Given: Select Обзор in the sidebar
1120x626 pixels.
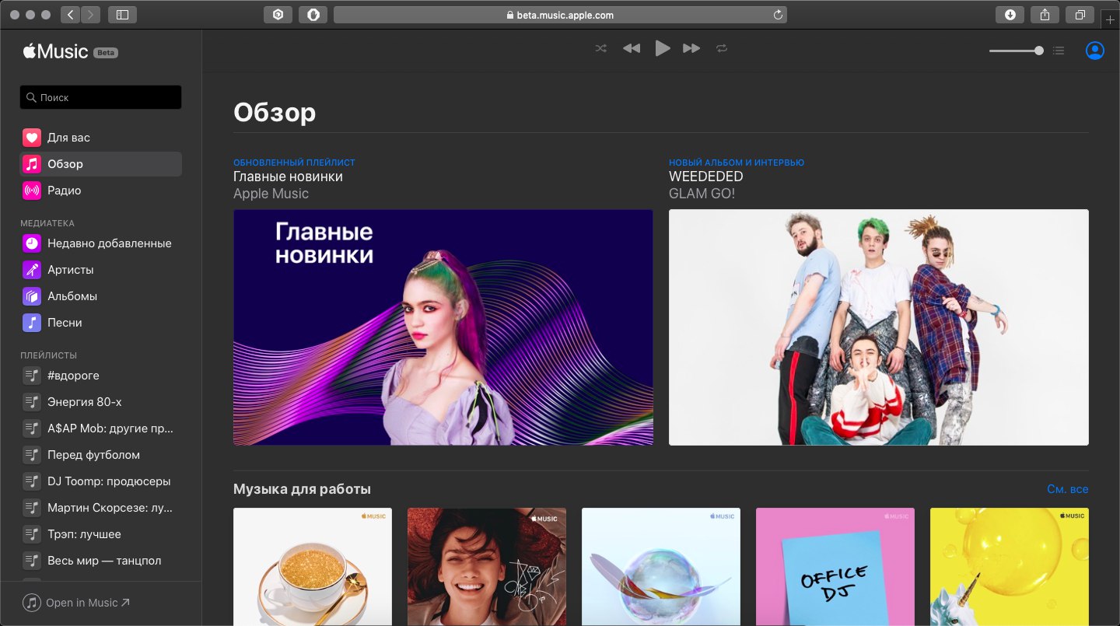Looking at the screenshot, I should click(x=100, y=164).
